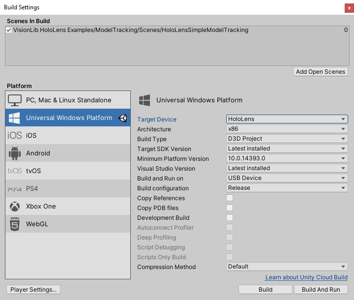Open Player Settings
Screen dimensions: 354x300
(33, 290)
